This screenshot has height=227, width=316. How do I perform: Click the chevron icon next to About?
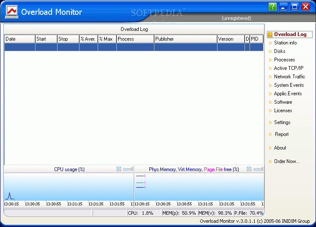click(x=270, y=148)
